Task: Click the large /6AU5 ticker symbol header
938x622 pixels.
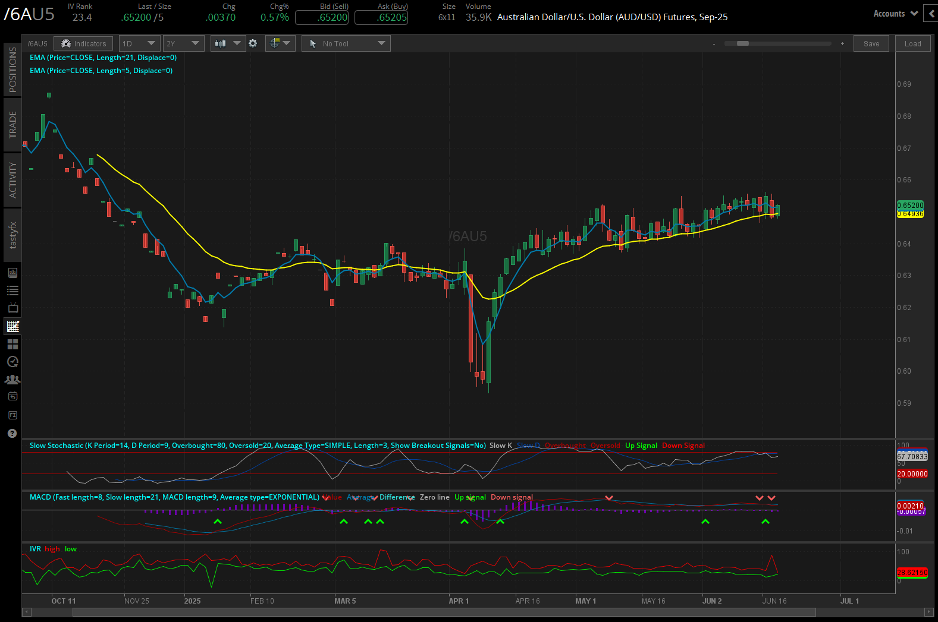Action: [x=29, y=14]
